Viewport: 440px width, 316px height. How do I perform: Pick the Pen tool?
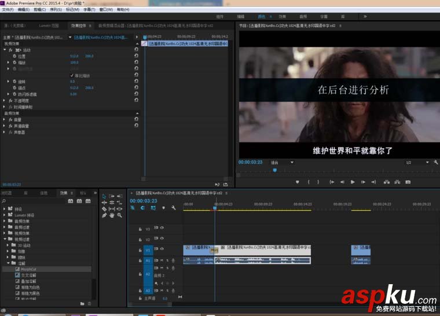click(x=104, y=215)
